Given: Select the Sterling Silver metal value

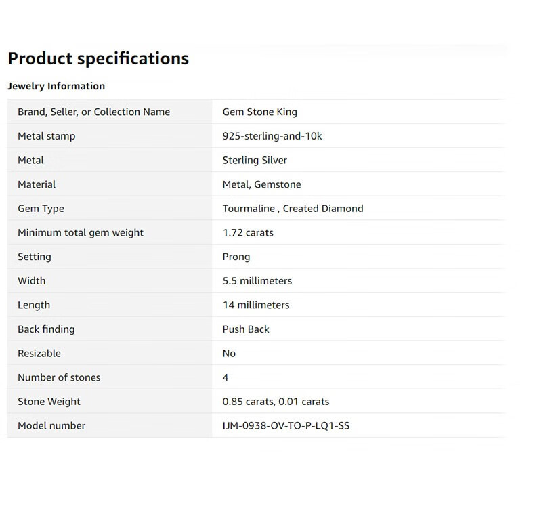Looking at the screenshot, I should click(x=255, y=161).
